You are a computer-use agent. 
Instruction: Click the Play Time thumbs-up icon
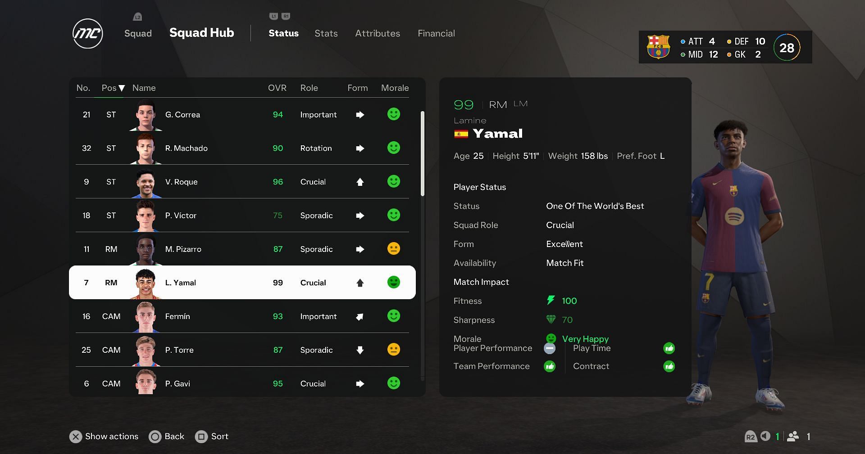click(x=669, y=348)
